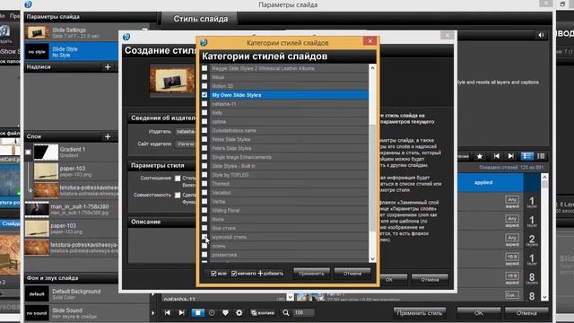Viewport: 574px width, 323px height.
Task: Click the style preview thumbnail in Создание стиля
Action: 172,80
